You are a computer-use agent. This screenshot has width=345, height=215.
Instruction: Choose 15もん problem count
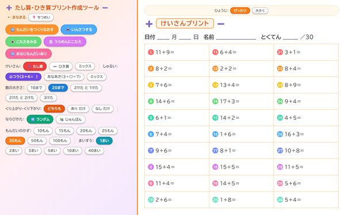click(x=64, y=131)
